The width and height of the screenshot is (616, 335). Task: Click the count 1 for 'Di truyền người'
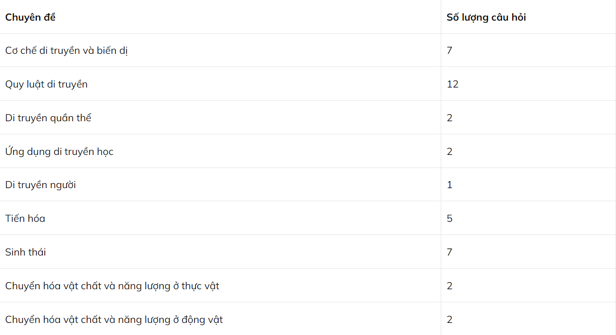[x=449, y=185]
